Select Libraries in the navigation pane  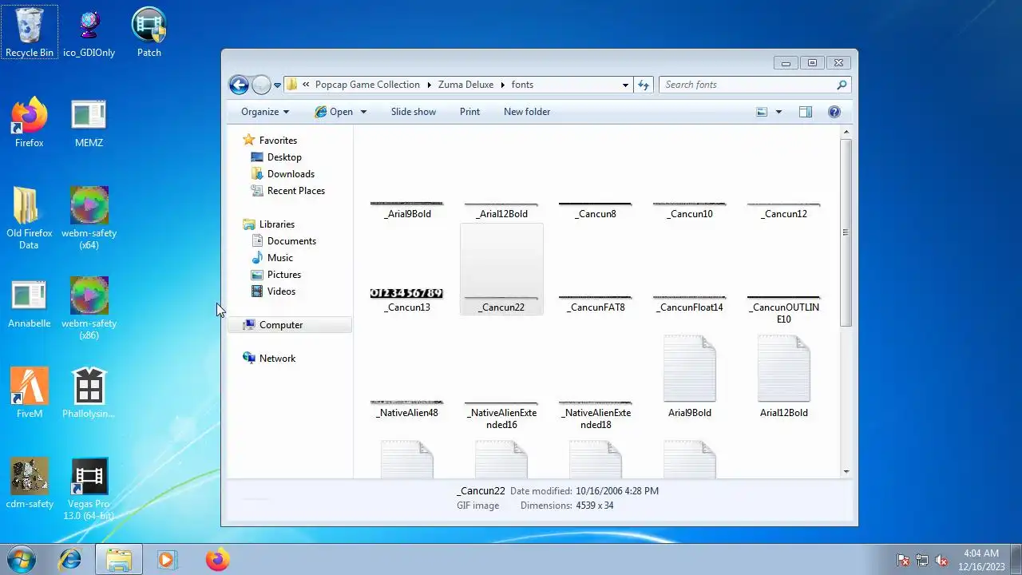[277, 224]
